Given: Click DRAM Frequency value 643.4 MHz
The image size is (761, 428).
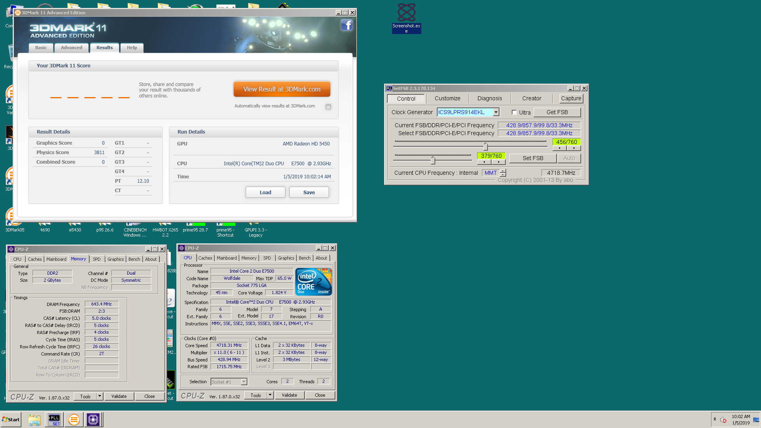Looking at the screenshot, I should click(101, 304).
